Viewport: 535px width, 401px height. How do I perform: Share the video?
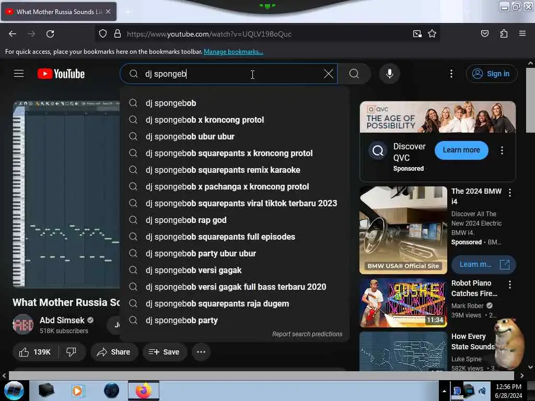click(x=114, y=352)
